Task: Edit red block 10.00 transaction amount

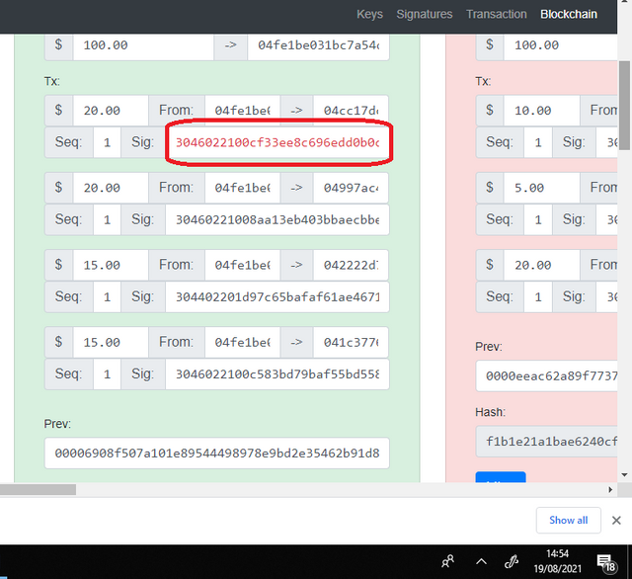Action: tap(542, 110)
